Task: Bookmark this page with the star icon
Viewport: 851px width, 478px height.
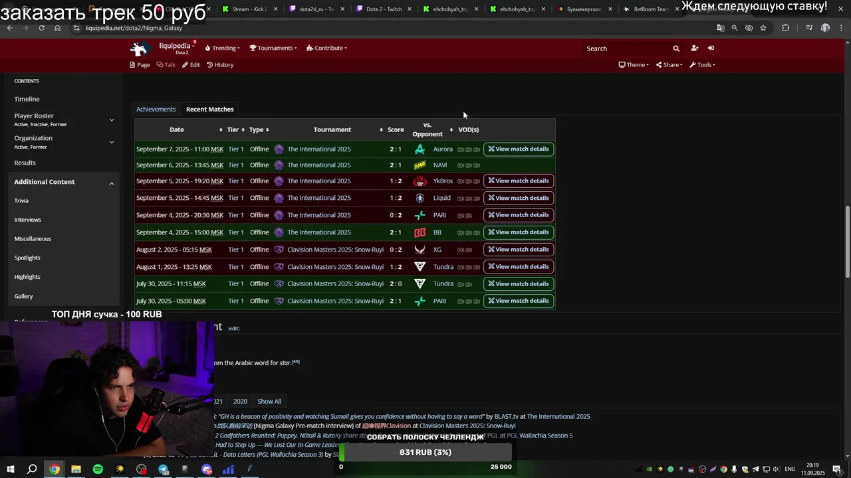Action: [x=763, y=28]
